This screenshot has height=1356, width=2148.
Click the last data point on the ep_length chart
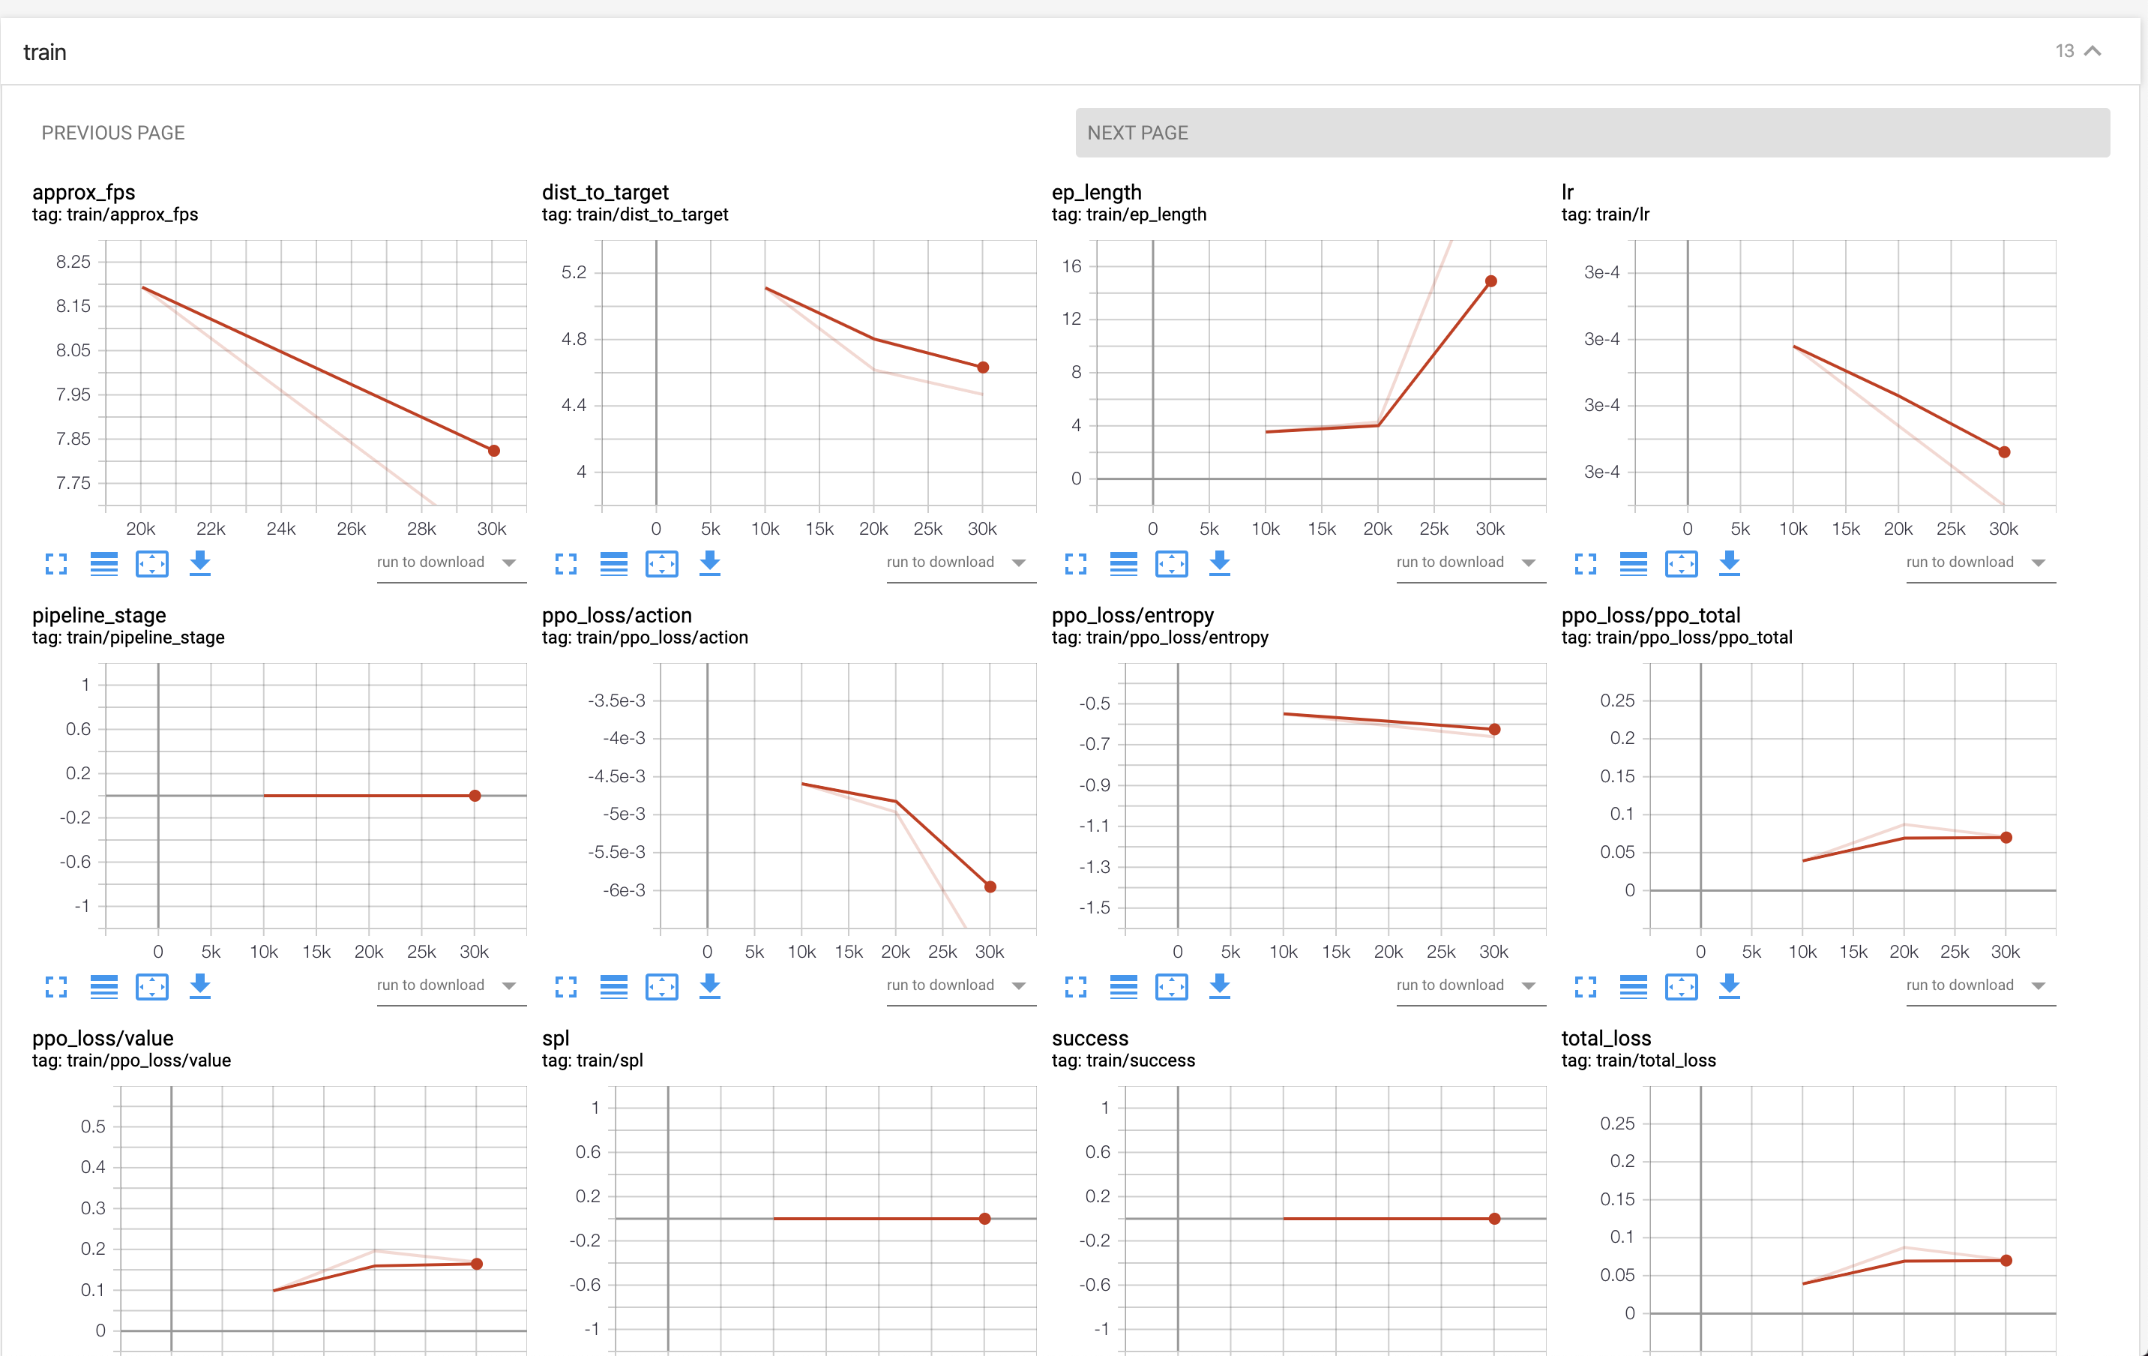click(x=1490, y=281)
